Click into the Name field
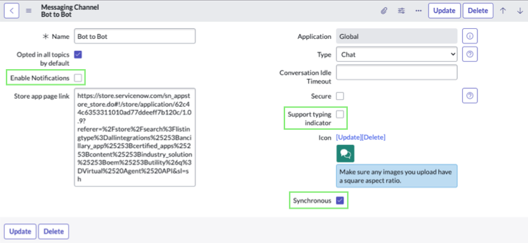Viewport: 528px width, 243px height. [x=135, y=36]
